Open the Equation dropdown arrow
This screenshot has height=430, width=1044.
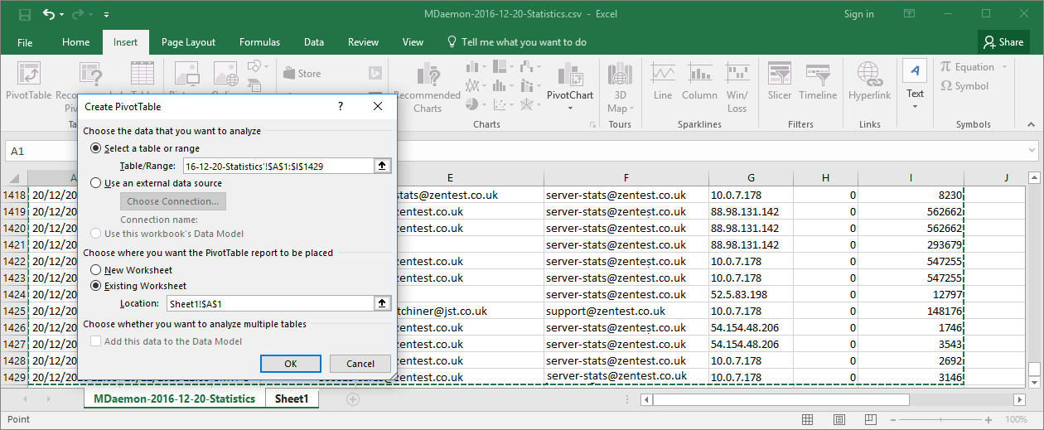pos(1006,67)
